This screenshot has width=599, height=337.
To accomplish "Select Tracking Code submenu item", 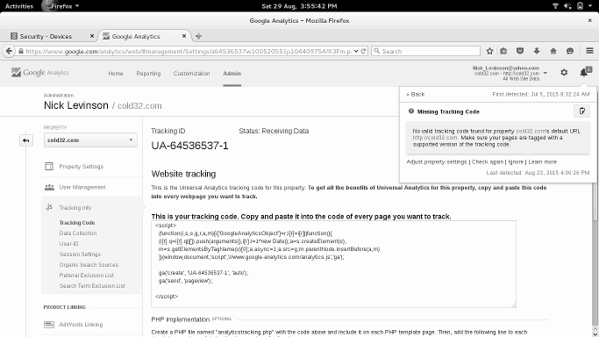I will pos(77,222).
